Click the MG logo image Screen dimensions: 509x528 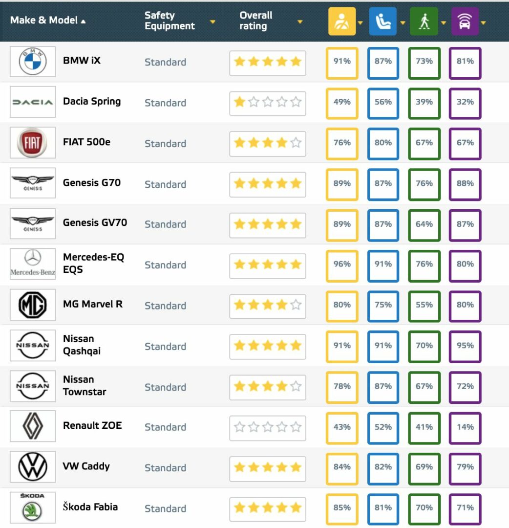click(33, 305)
